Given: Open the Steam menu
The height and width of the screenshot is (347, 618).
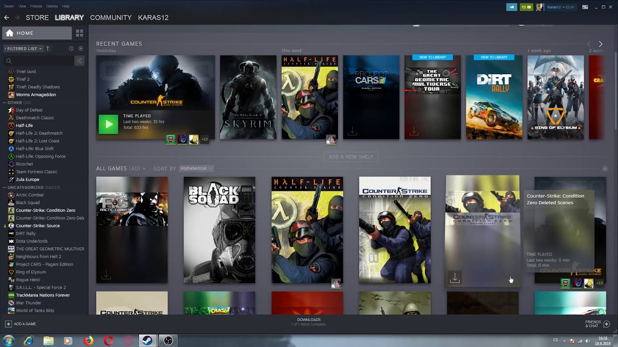Looking at the screenshot, I should (9, 6).
